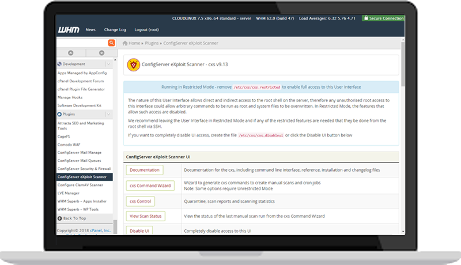Click the Home house icon in breadcrumb
This screenshot has width=461, height=265.
coord(125,43)
